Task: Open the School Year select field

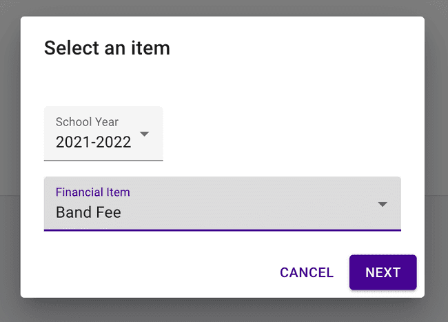Action: click(103, 134)
